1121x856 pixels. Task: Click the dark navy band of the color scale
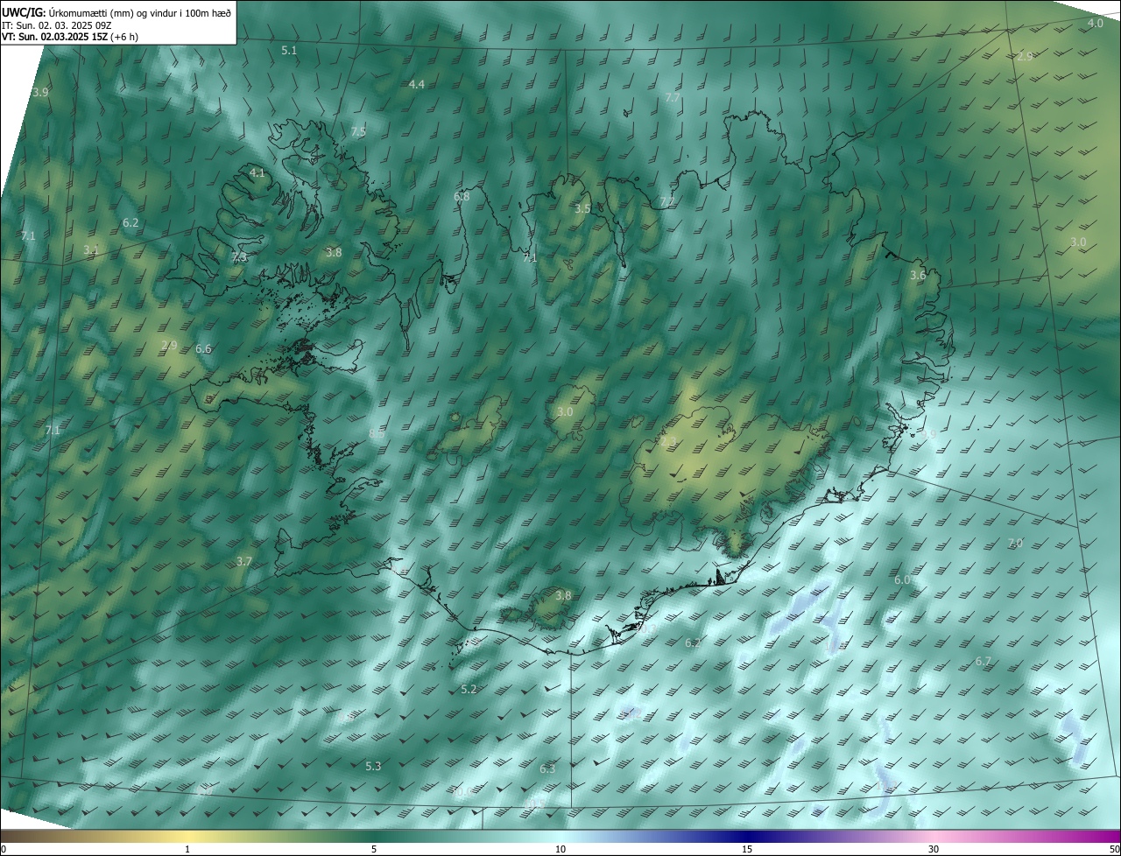[x=747, y=836]
